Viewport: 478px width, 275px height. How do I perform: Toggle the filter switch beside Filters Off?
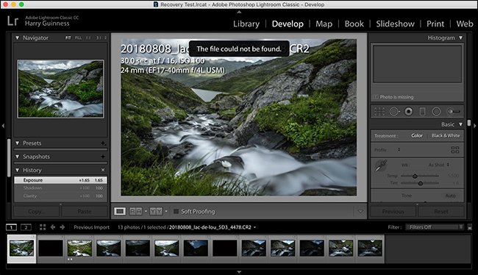click(x=470, y=227)
